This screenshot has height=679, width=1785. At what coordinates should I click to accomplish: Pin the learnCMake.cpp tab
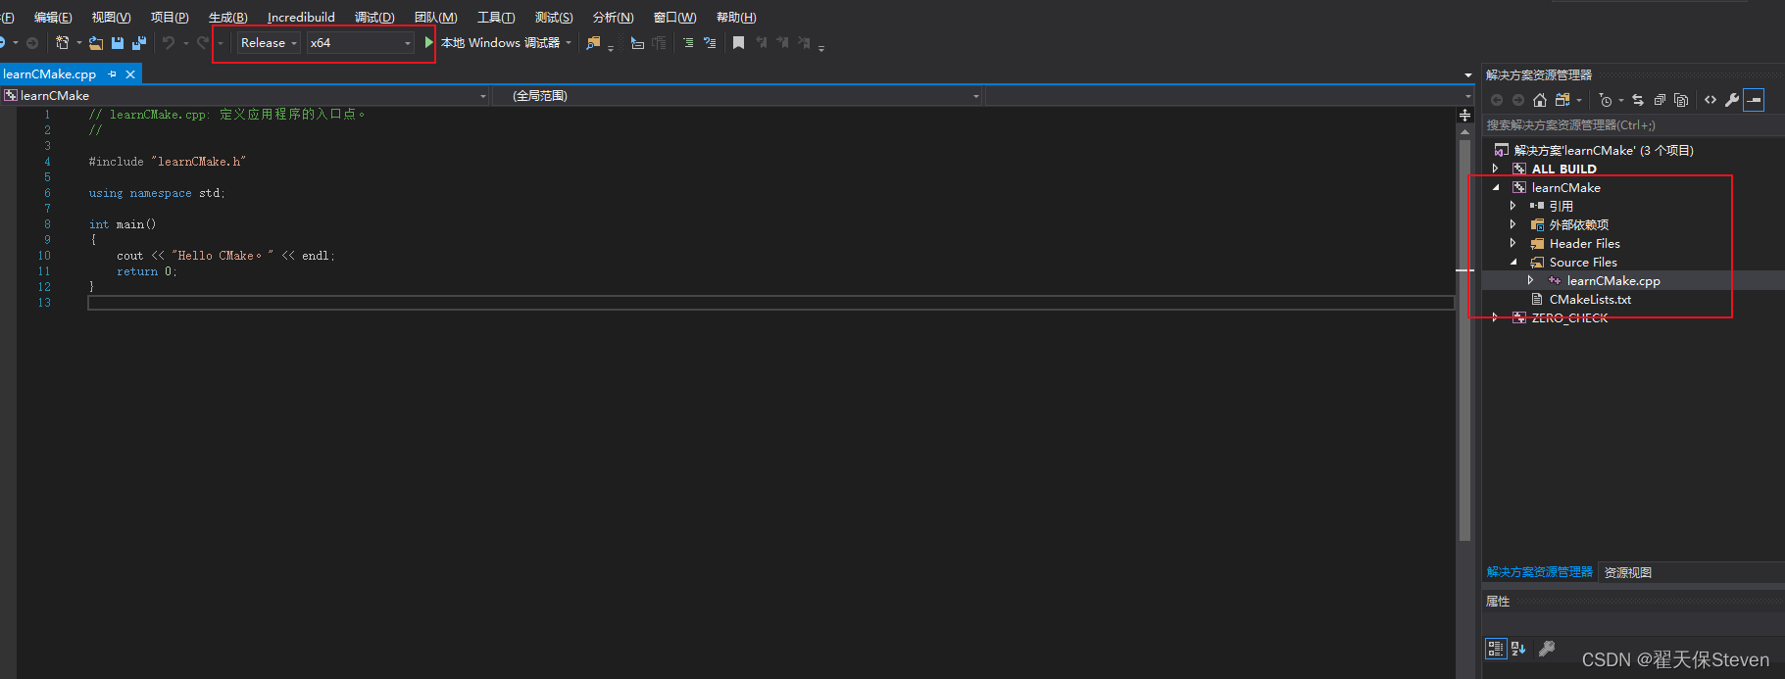tap(113, 74)
